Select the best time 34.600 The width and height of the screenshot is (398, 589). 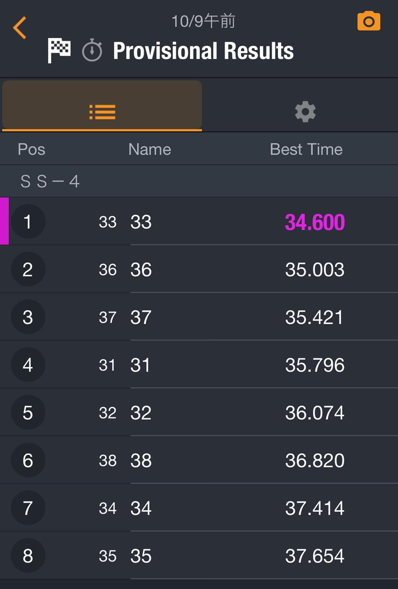[x=315, y=222]
